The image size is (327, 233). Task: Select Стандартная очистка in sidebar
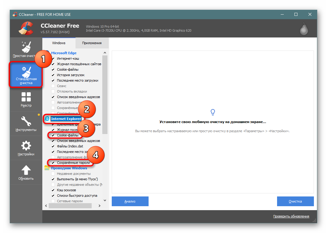pos(26,75)
